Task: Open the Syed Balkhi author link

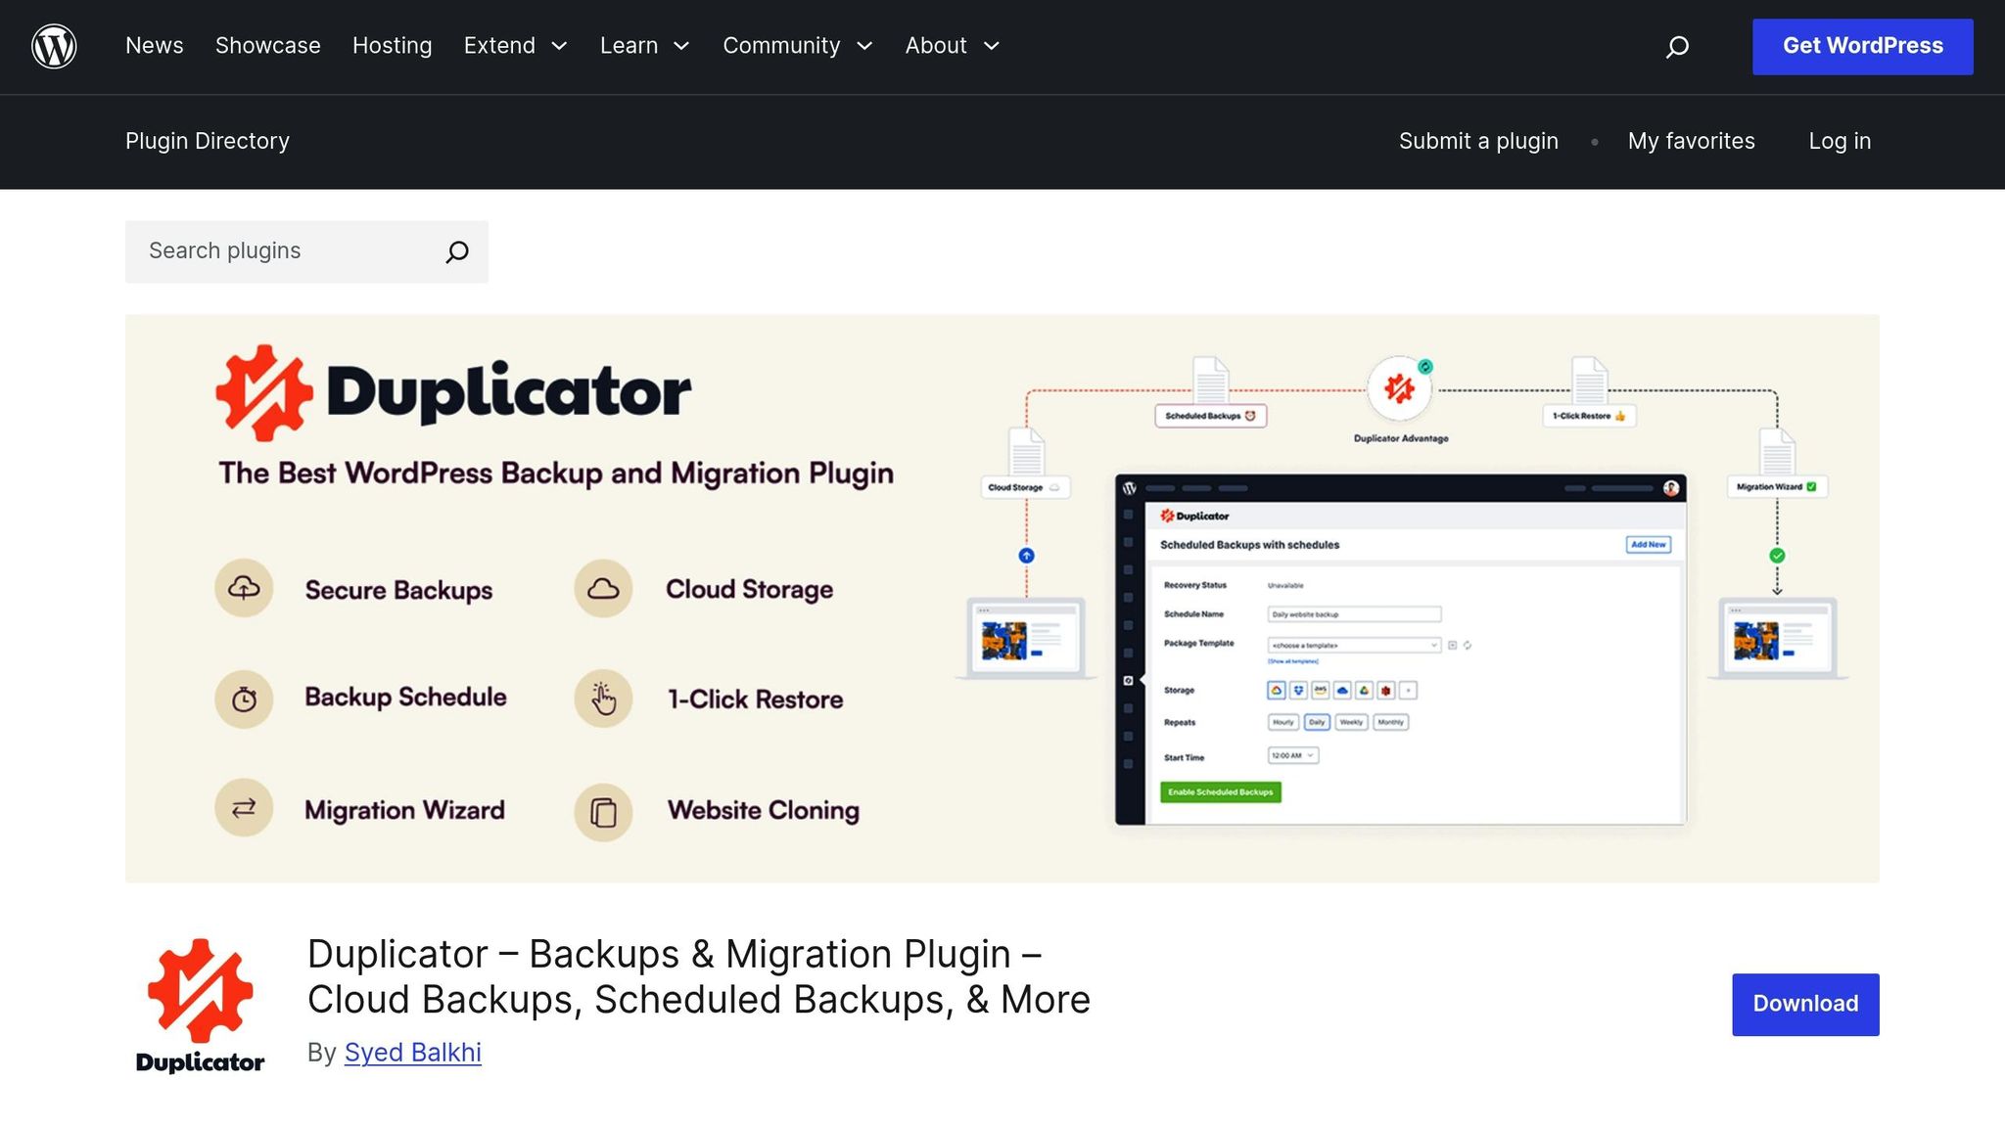Action: tap(412, 1053)
